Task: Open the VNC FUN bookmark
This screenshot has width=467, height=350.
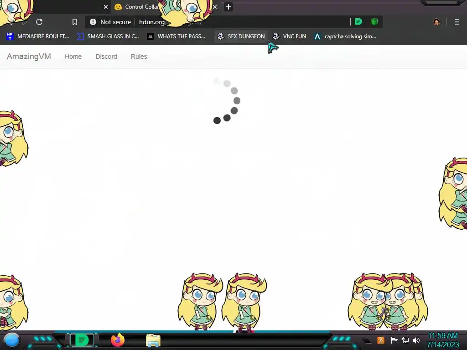Action: click(x=289, y=36)
